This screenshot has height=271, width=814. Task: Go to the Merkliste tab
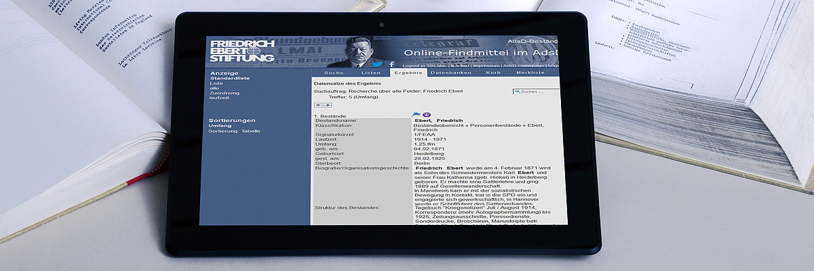coord(530,72)
